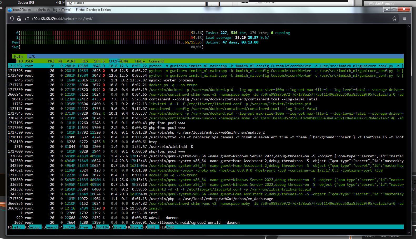Bookmark this page with the star icon
This screenshot has height=239, width=416.
394,18
